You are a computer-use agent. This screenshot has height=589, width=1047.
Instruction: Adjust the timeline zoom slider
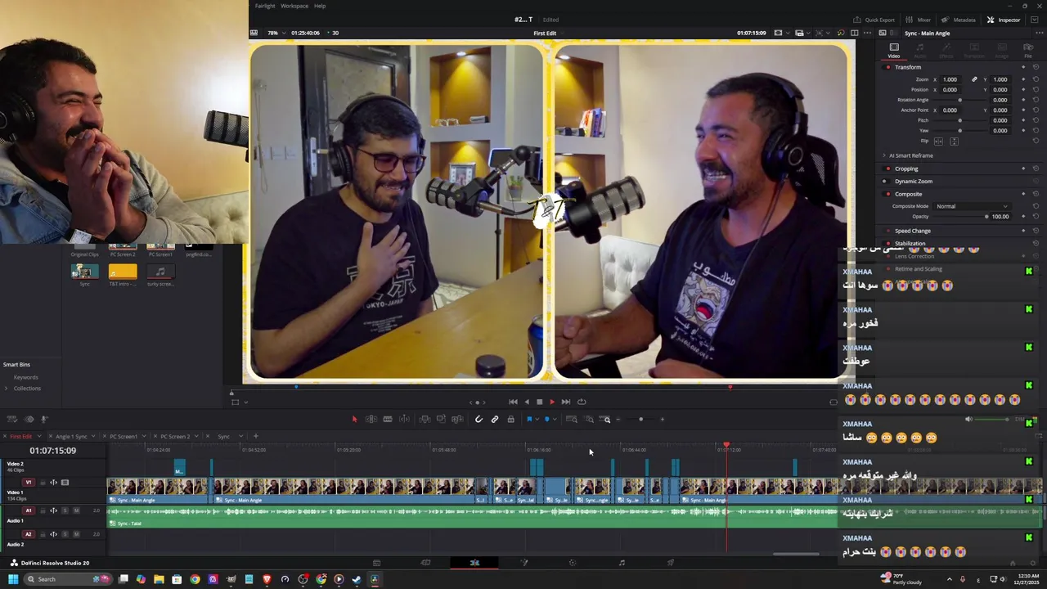(640, 419)
